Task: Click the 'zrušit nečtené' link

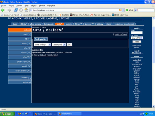Action: pyautogui.click(x=121, y=34)
